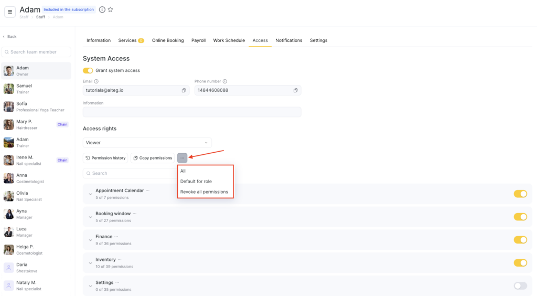Expand the Inventory permissions group

point(90,263)
